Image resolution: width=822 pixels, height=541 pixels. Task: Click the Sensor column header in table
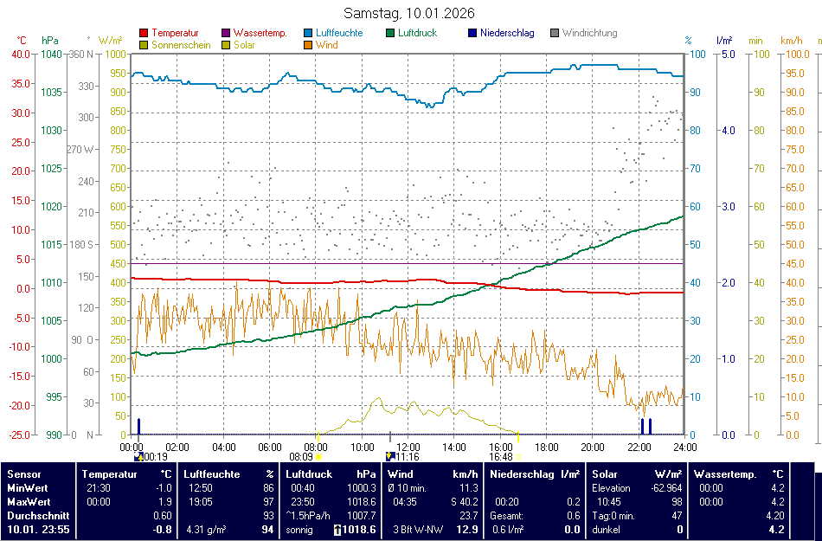[24, 474]
